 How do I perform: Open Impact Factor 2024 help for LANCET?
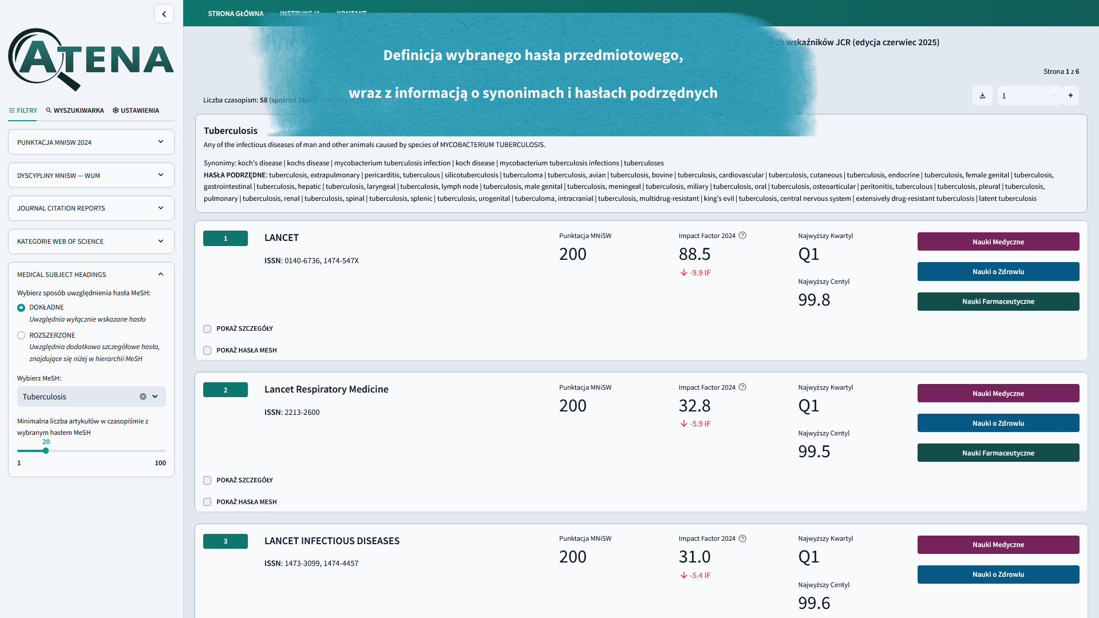click(742, 236)
